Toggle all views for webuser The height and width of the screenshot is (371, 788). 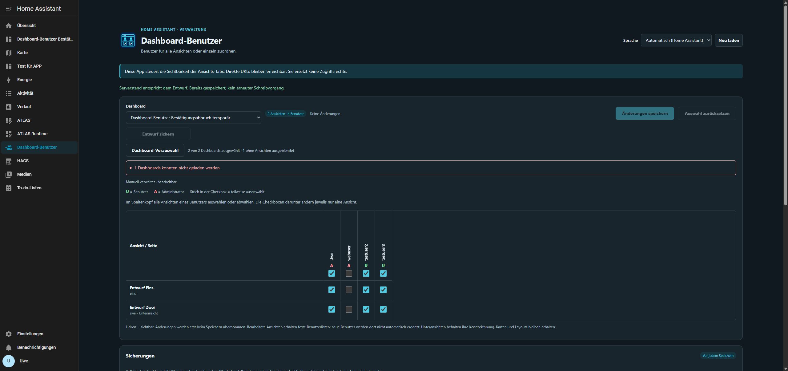(349, 273)
